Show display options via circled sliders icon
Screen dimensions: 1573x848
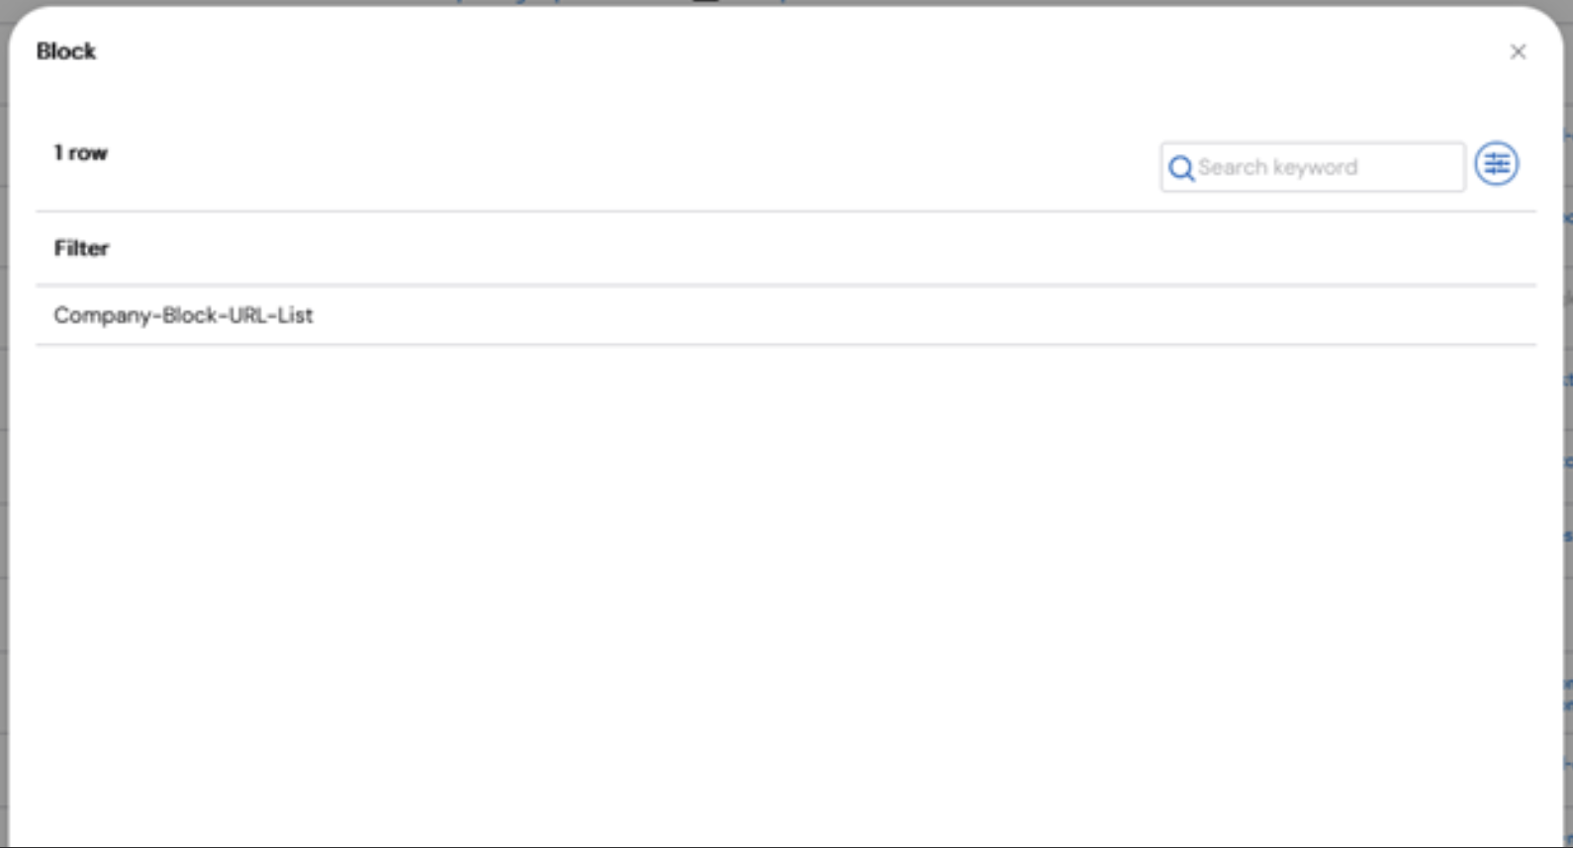click(x=1497, y=164)
